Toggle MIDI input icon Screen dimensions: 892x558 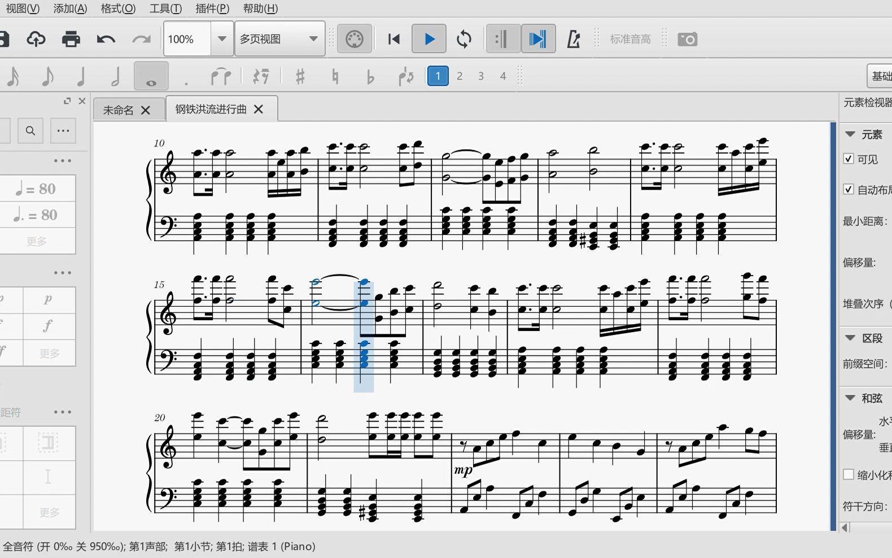pyautogui.click(x=355, y=39)
